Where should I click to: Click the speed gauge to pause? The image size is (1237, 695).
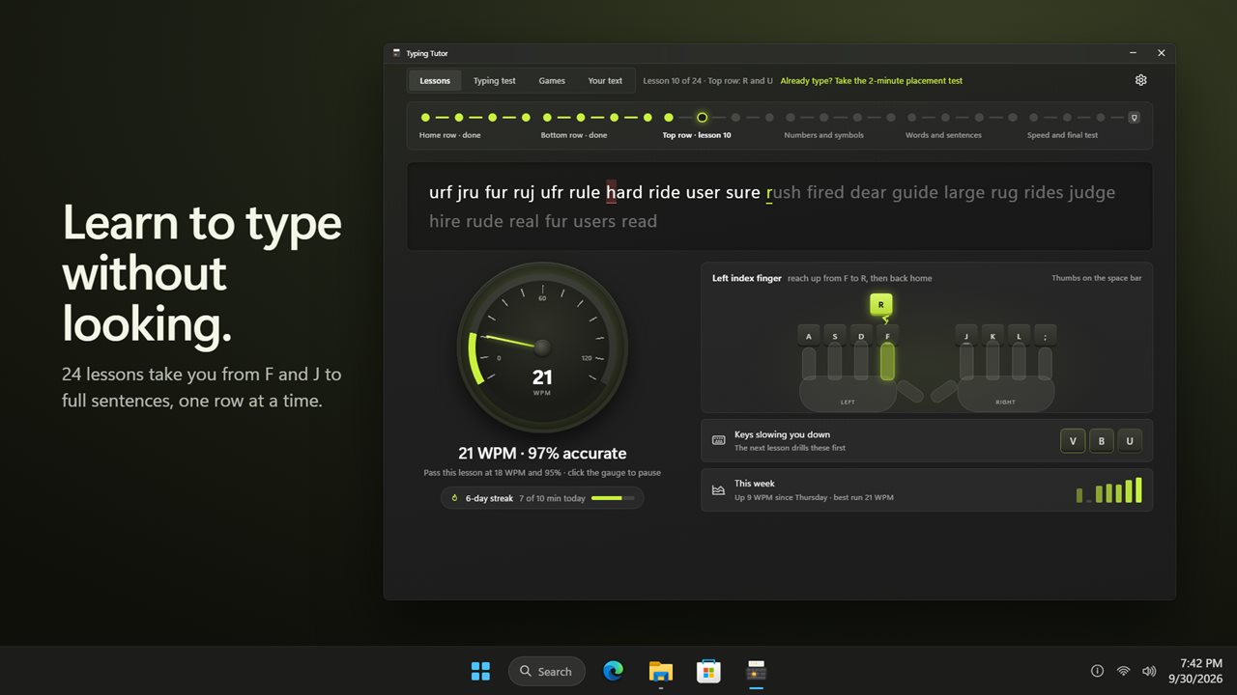click(542, 347)
